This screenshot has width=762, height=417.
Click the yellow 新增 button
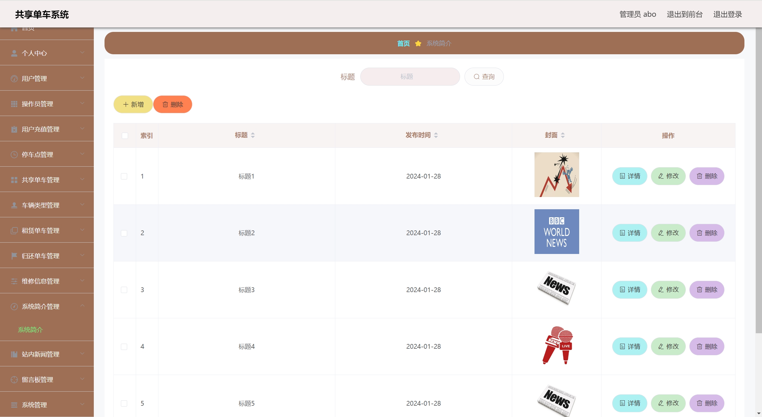(x=133, y=104)
